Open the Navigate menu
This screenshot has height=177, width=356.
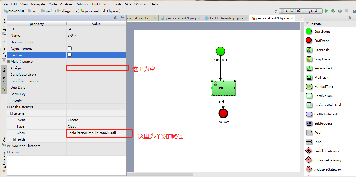pyautogui.click(x=38, y=4)
